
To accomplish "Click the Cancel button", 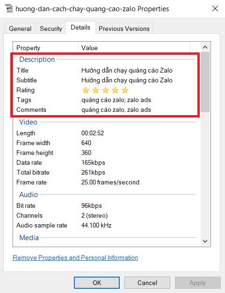I will pyautogui.click(x=147, y=283).
